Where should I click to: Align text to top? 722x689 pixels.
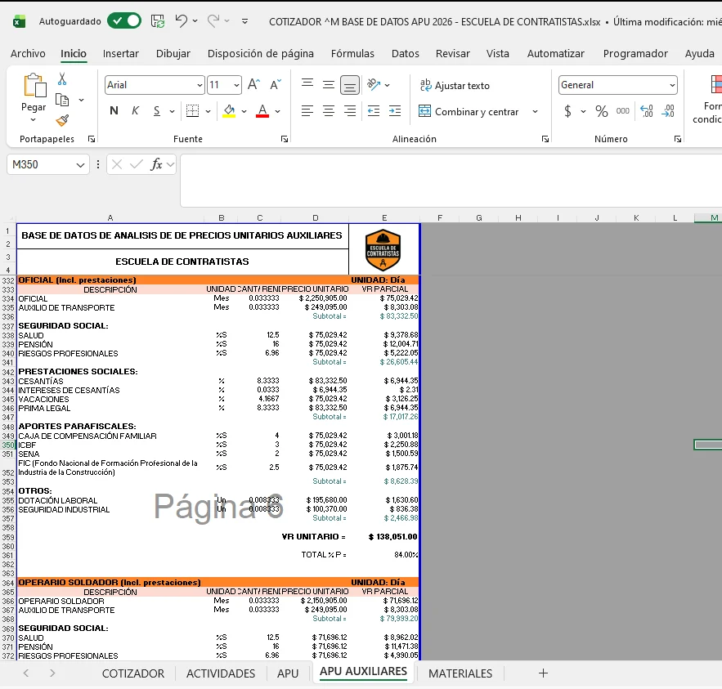[307, 84]
